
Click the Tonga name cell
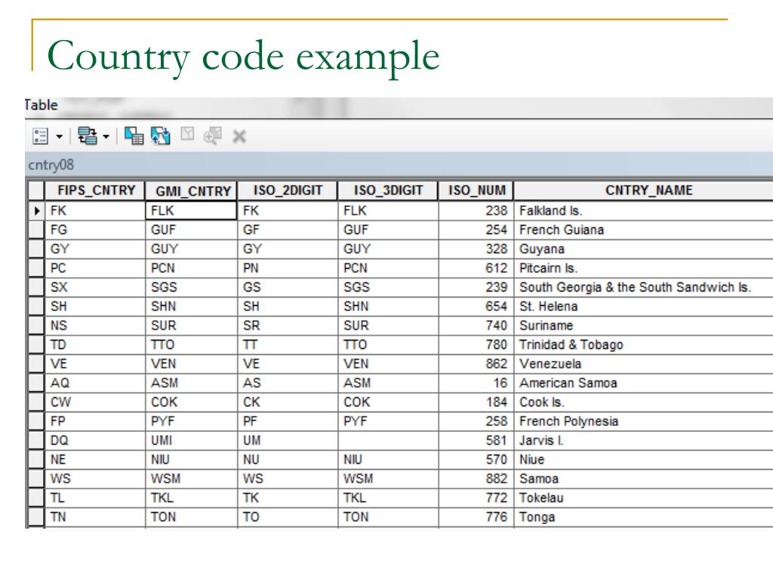[643, 517]
